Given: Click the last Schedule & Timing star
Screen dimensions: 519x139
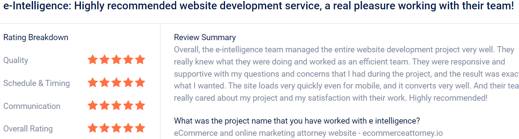Looking at the screenshot, I should click(x=140, y=82).
